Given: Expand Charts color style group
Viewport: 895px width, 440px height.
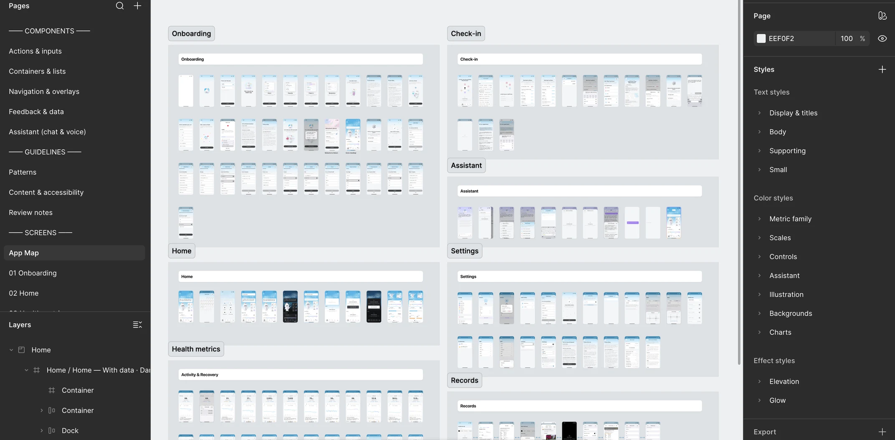Looking at the screenshot, I should (x=759, y=332).
